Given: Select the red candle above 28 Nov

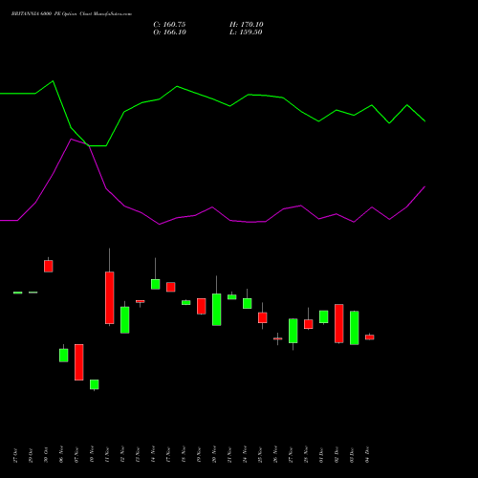Looking at the screenshot, I should tap(309, 324).
